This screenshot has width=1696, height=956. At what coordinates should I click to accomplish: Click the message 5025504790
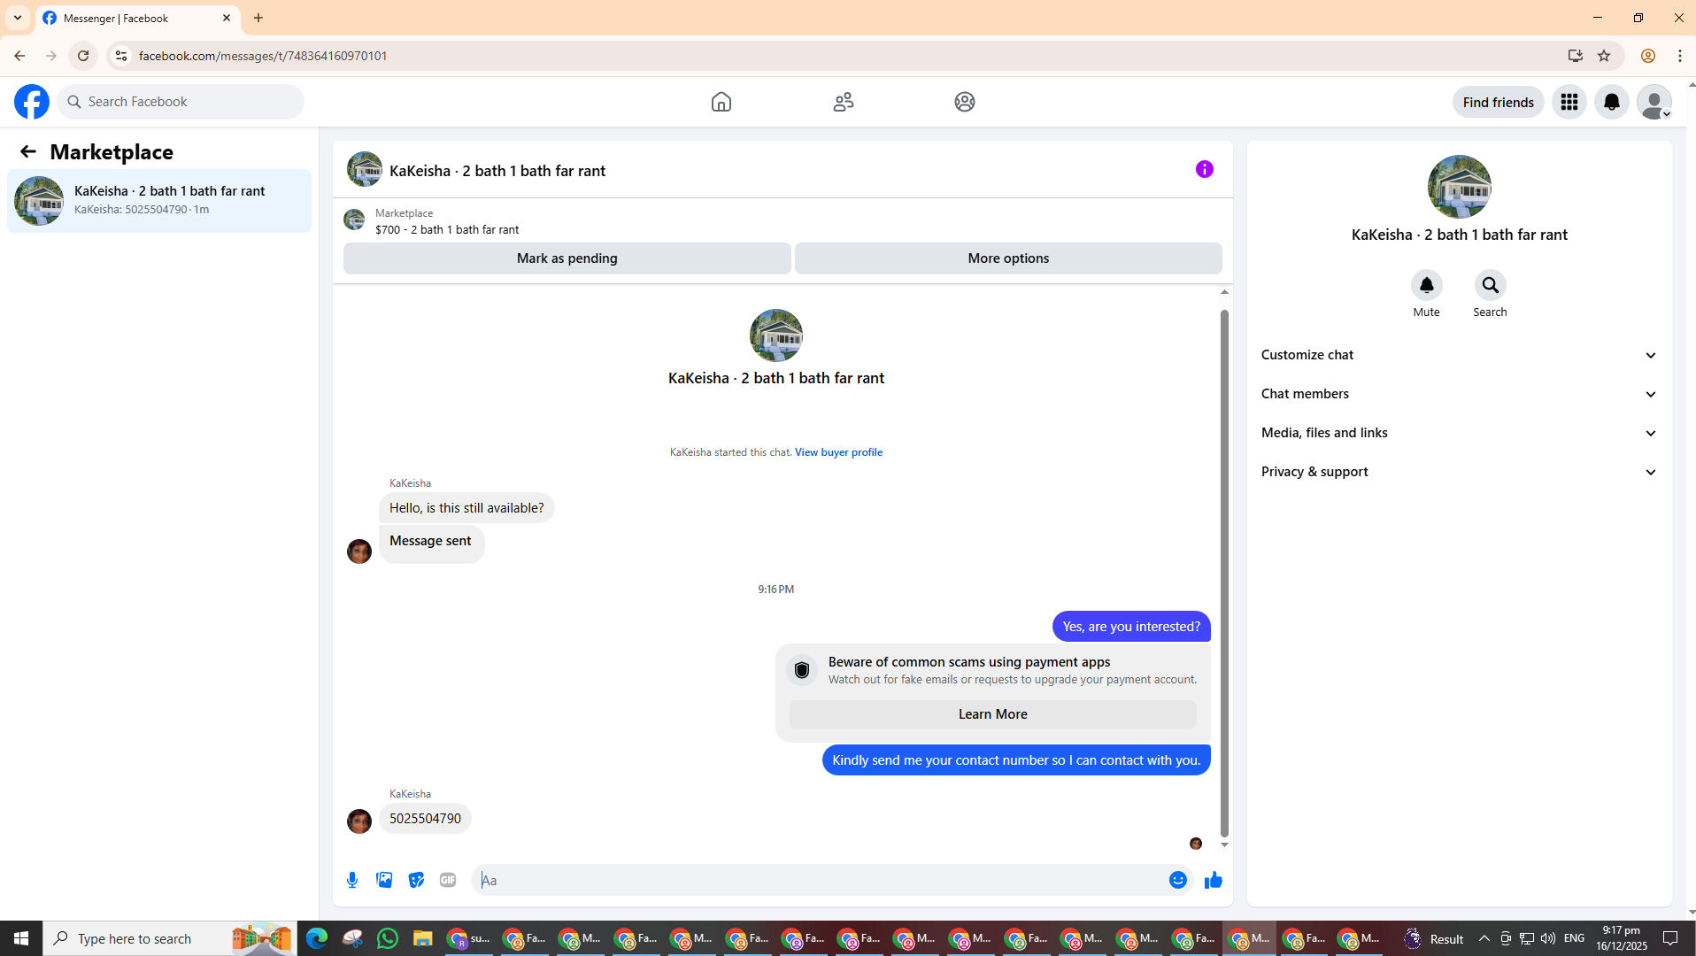pyautogui.click(x=426, y=819)
